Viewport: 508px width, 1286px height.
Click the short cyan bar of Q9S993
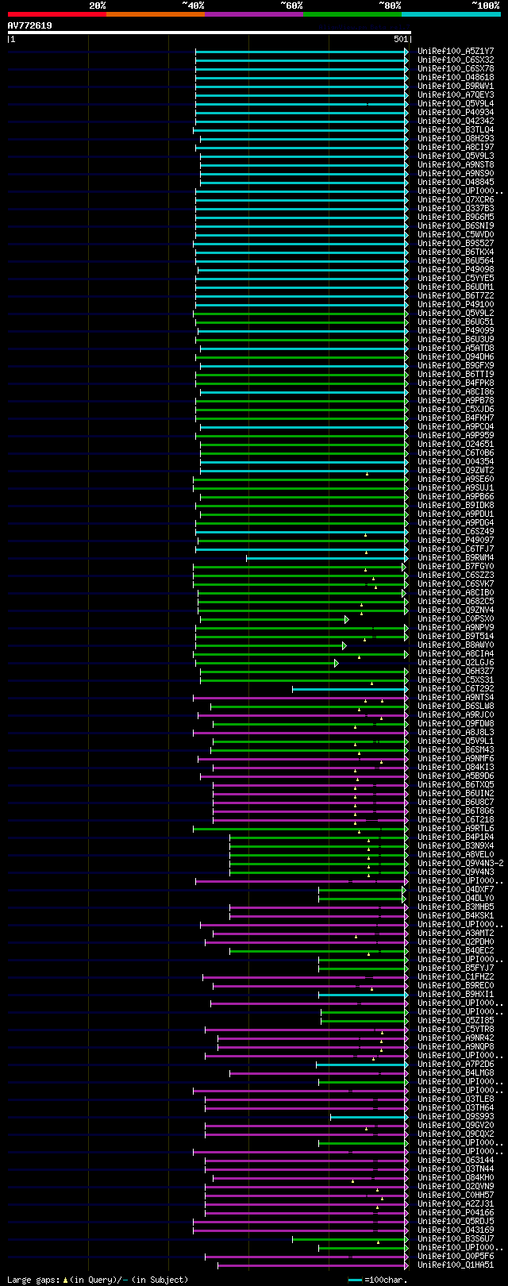369,1117
